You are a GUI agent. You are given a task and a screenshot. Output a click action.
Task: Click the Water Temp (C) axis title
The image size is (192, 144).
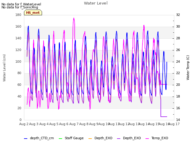click(x=188, y=68)
